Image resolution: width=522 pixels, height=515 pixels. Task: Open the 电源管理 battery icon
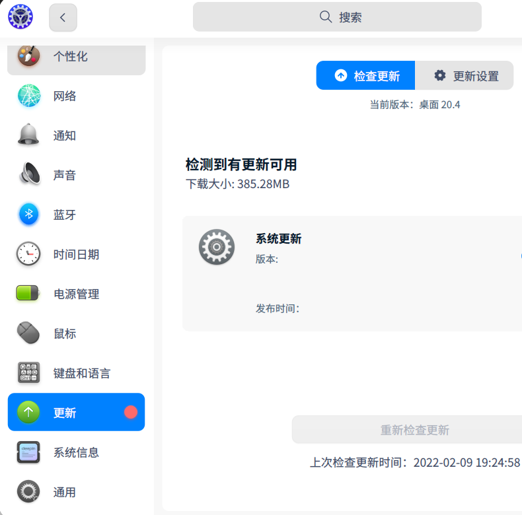[28, 293]
